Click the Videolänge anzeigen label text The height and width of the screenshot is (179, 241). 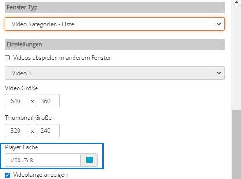coord(40,175)
